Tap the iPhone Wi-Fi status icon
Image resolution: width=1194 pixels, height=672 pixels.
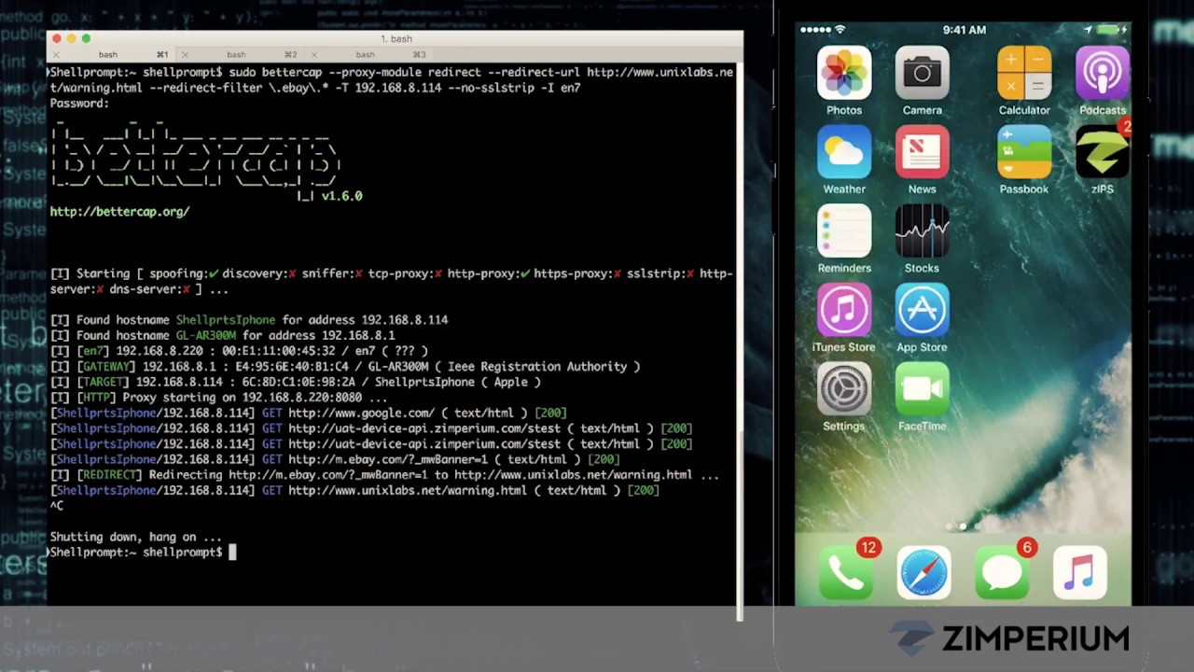coord(840,30)
